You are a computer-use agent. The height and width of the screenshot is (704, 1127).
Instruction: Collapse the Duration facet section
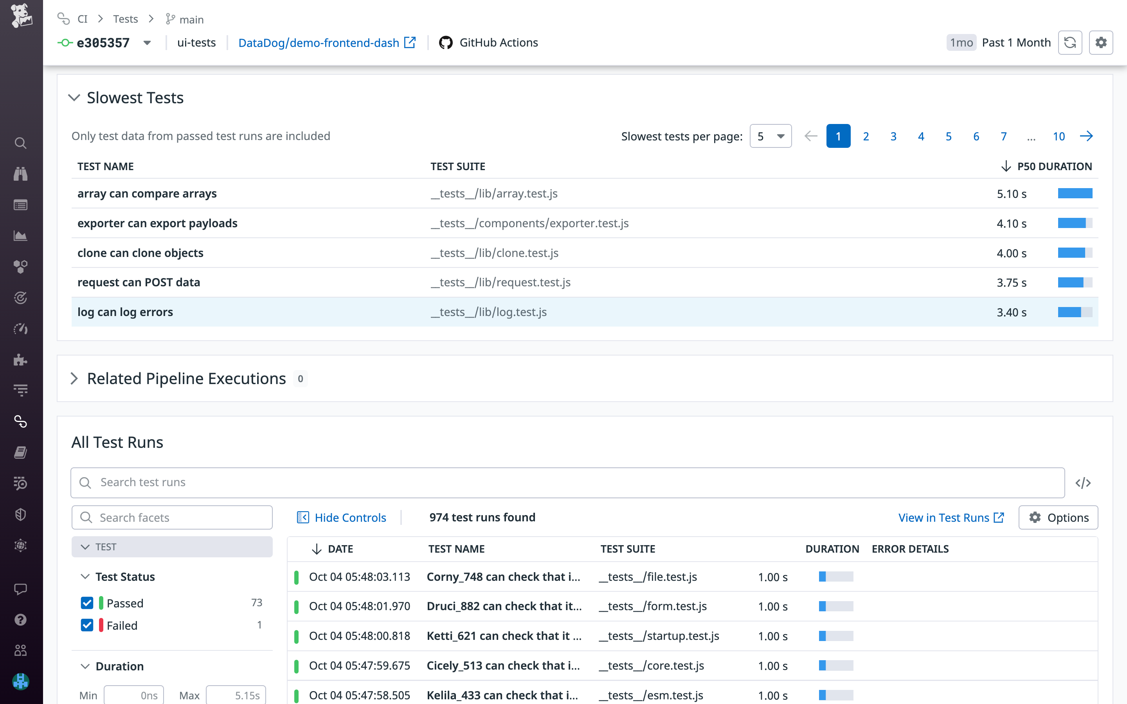click(x=85, y=666)
